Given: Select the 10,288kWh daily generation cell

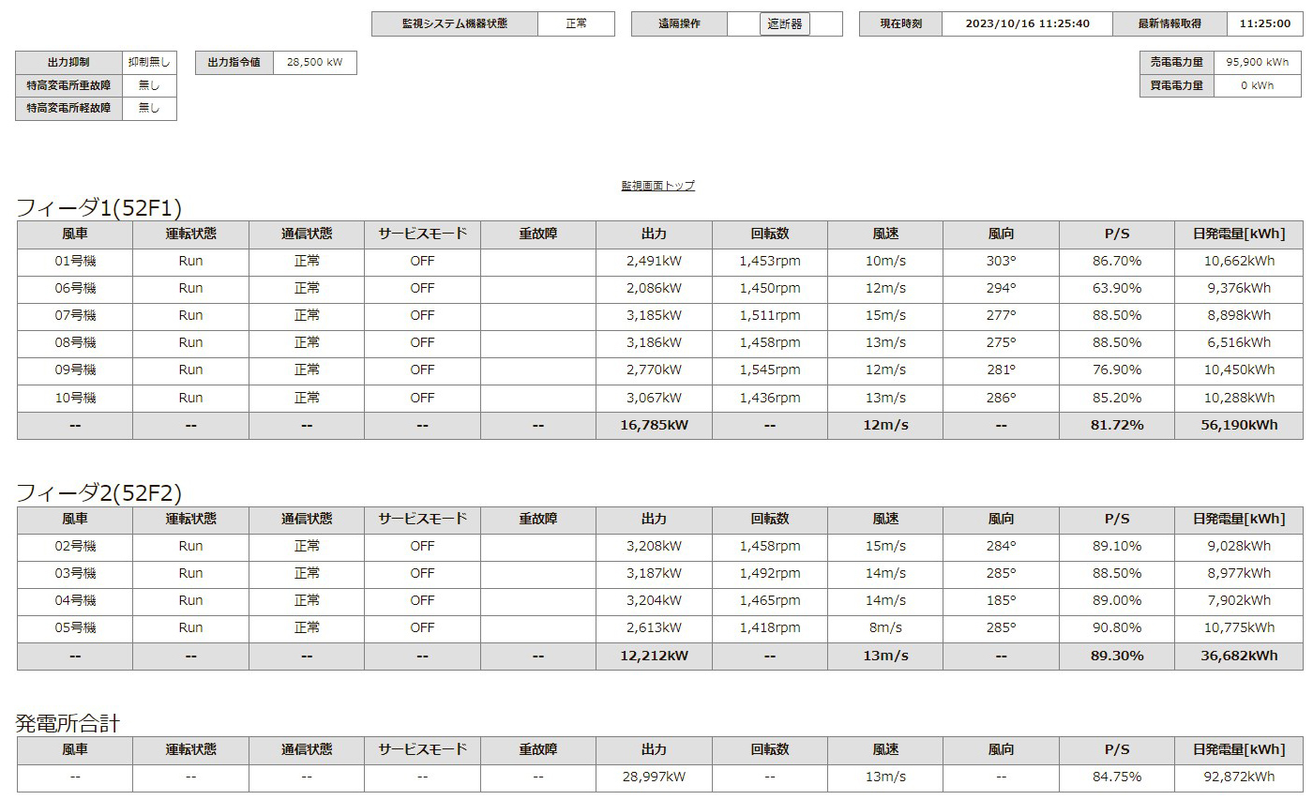Looking at the screenshot, I should [x=1238, y=398].
